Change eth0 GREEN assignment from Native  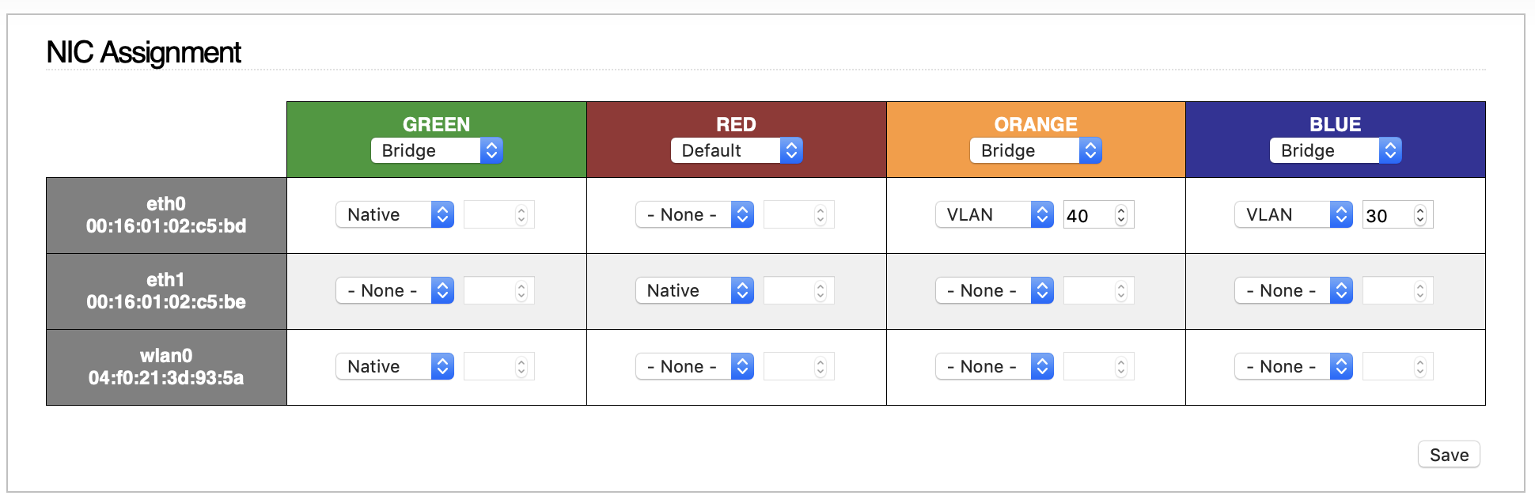[x=395, y=214]
